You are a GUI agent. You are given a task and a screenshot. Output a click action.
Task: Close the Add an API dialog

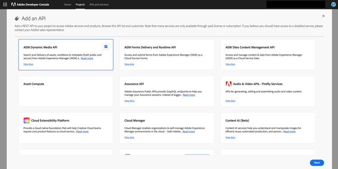(x=323, y=16)
